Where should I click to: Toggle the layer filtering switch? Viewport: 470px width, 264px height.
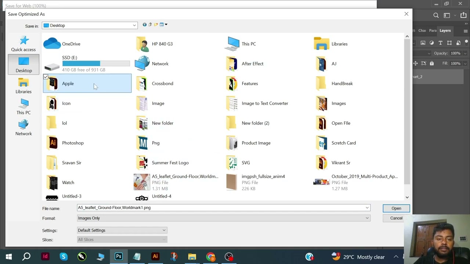[467, 43]
